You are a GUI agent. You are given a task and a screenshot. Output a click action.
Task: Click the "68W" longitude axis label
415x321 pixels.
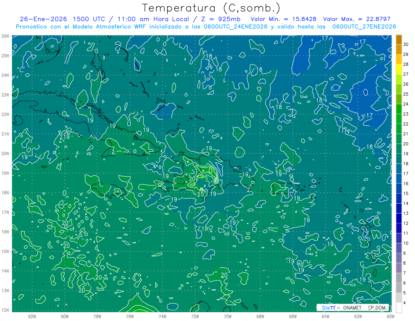[260, 316]
